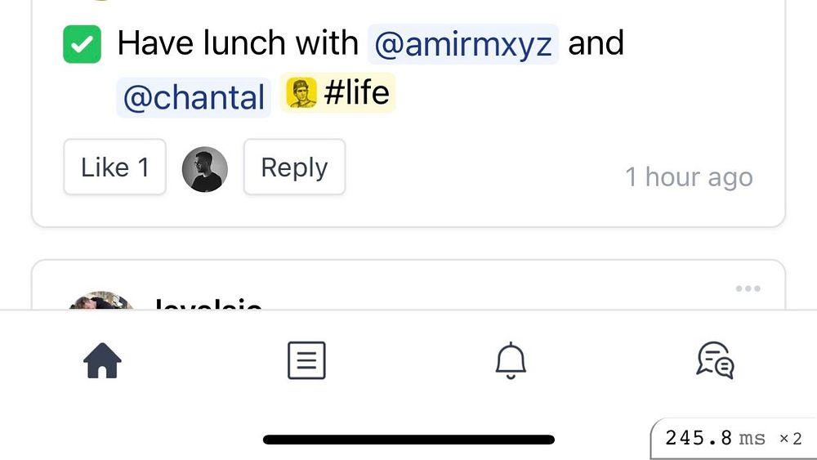Tap the lower post author's avatar
817x460 pixels.
(102, 302)
